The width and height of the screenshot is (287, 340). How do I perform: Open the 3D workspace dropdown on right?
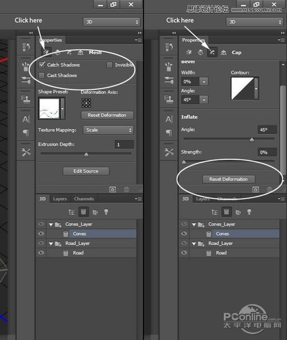click(254, 22)
